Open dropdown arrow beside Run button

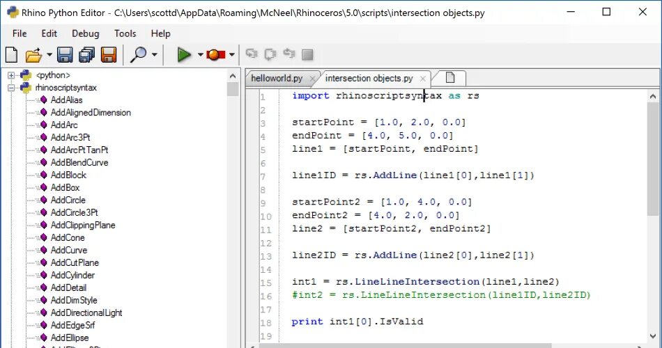[200, 55]
